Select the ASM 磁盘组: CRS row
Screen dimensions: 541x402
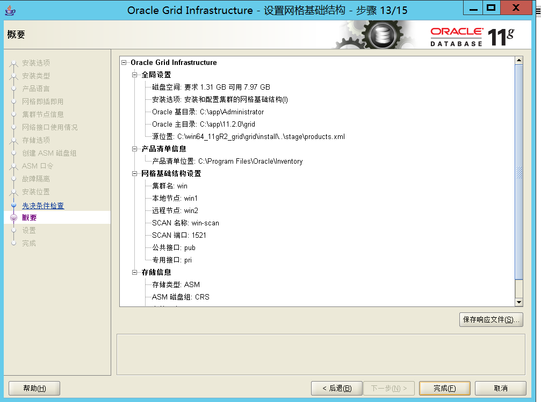tap(181, 297)
